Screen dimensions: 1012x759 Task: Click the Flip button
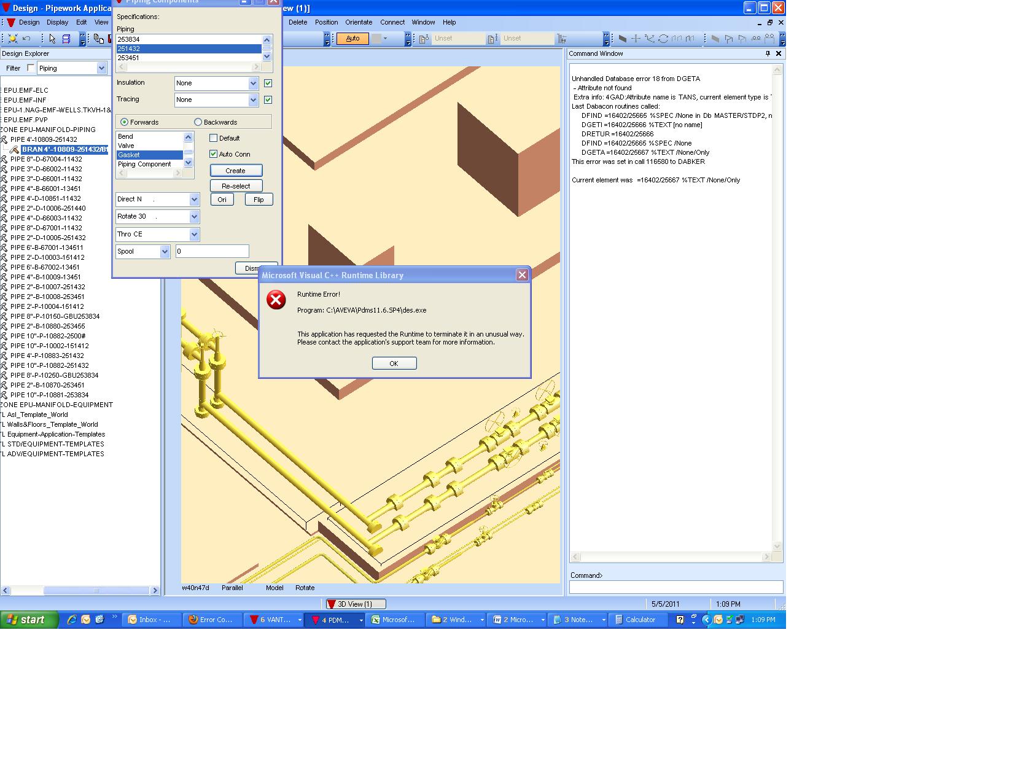pyautogui.click(x=259, y=200)
